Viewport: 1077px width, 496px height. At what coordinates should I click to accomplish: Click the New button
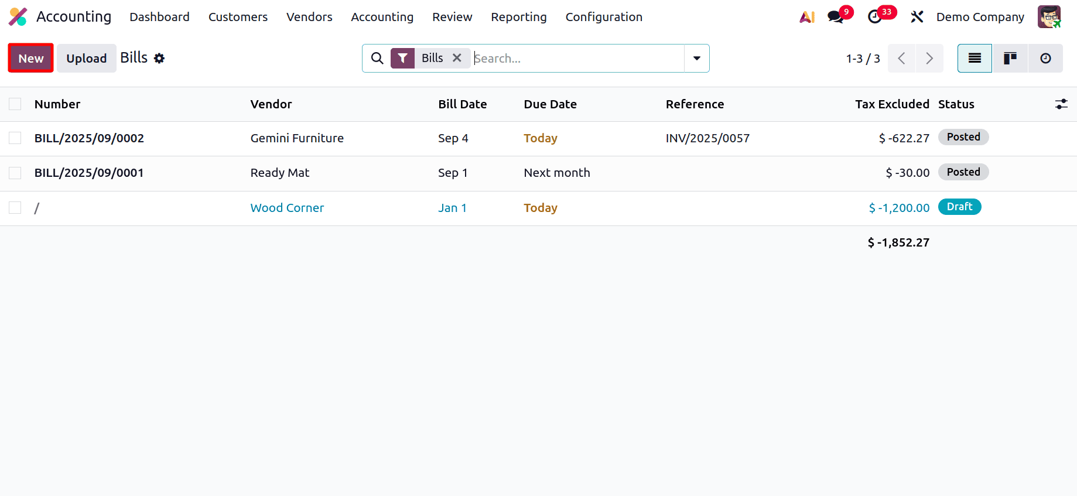click(31, 58)
